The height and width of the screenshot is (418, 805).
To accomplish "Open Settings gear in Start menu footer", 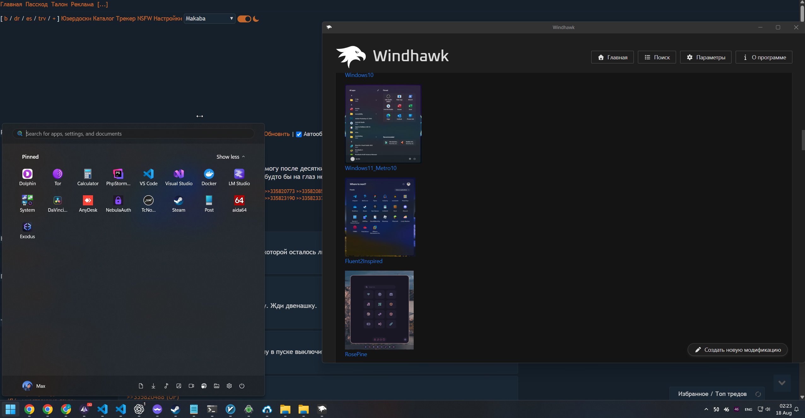I will (229, 386).
